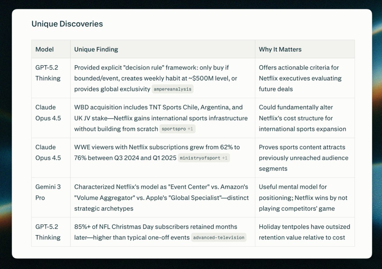Click the WWE viewers subscription growth finding

click(157, 147)
